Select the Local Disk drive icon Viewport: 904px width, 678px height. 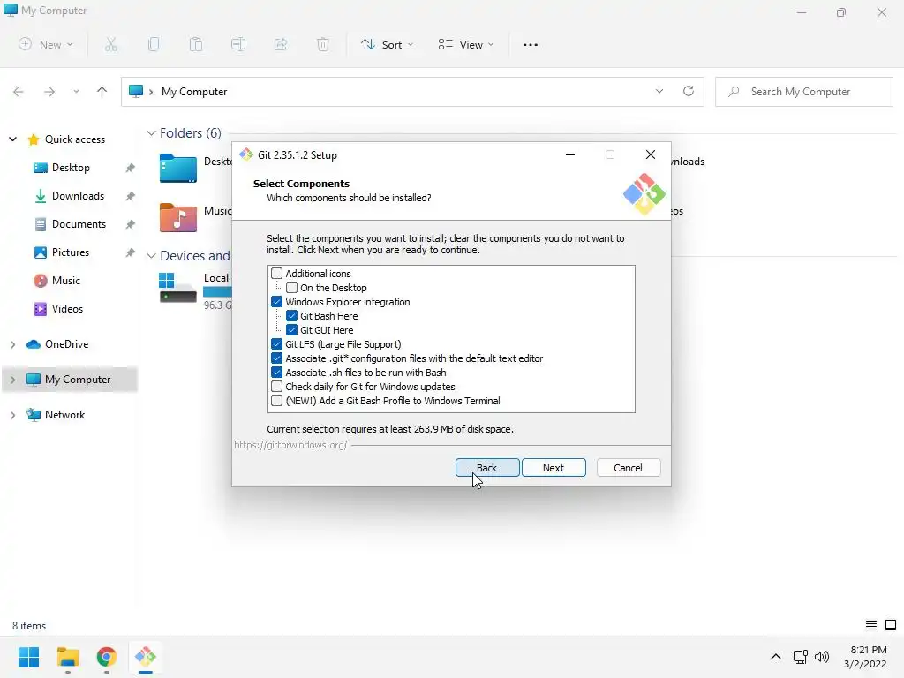click(178, 288)
